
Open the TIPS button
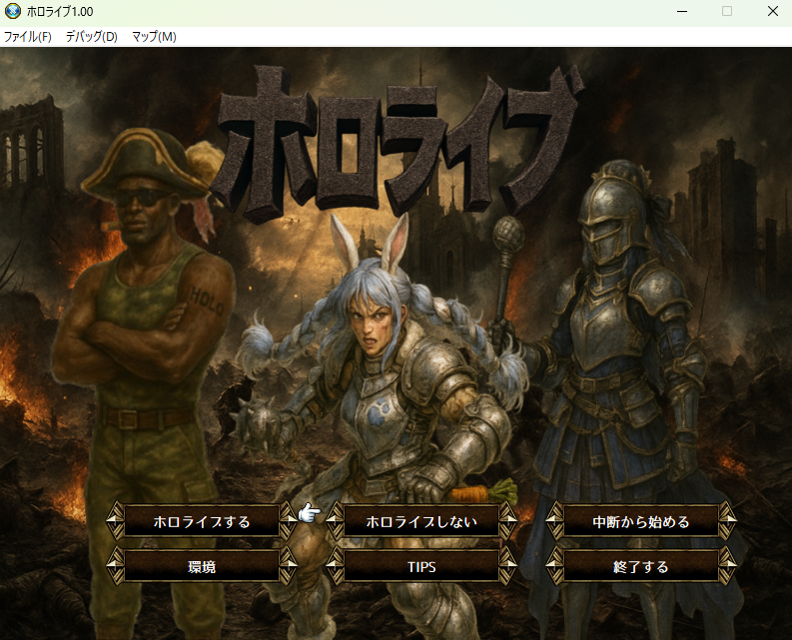[x=421, y=567]
